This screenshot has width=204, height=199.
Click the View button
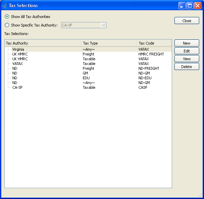(187, 59)
